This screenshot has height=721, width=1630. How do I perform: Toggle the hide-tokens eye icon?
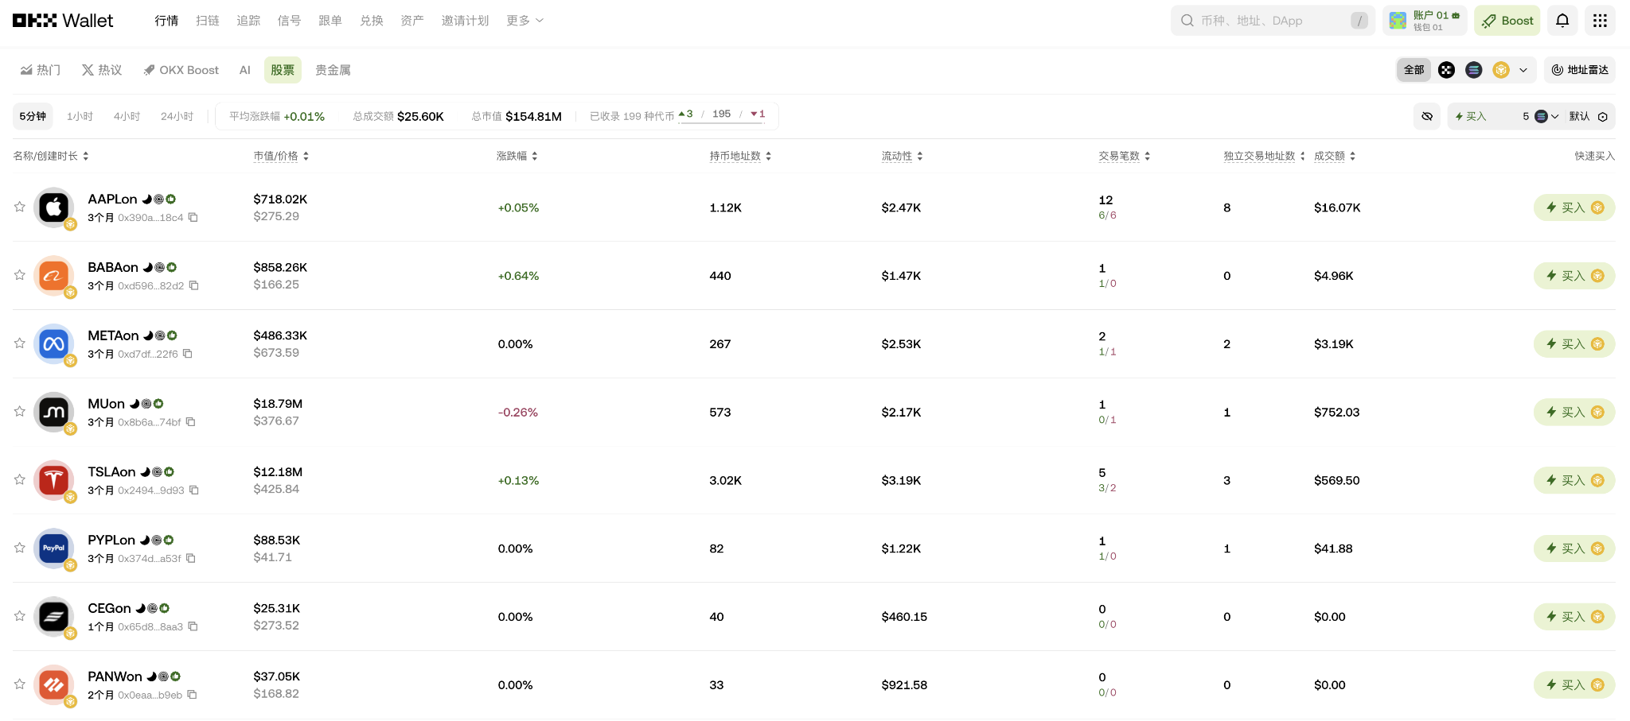coord(1427,116)
